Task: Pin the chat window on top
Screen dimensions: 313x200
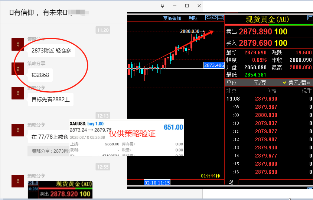Action: pos(163,6)
